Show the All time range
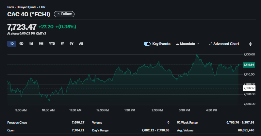The image size is (261, 136). click(x=81, y=44)
